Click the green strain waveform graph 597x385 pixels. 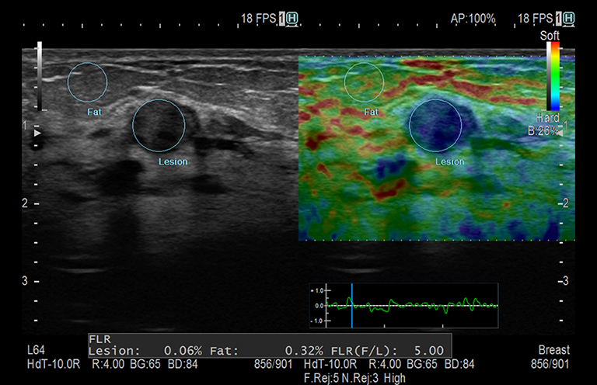(x=412, y=304)
